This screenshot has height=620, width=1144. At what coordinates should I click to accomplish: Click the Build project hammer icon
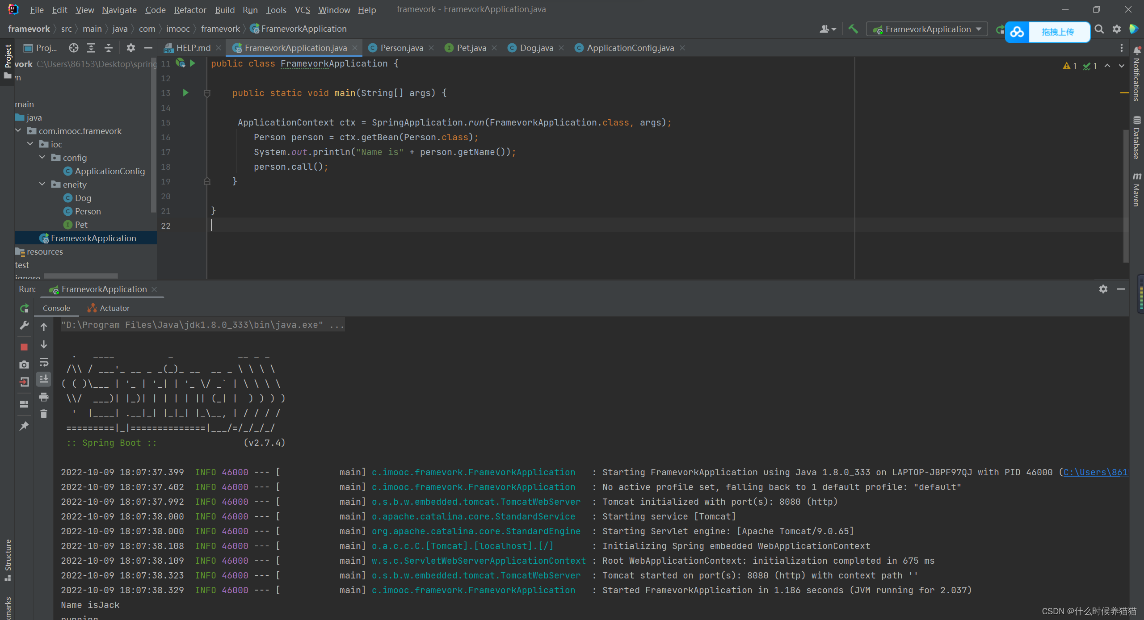click(x=853, y=29)
